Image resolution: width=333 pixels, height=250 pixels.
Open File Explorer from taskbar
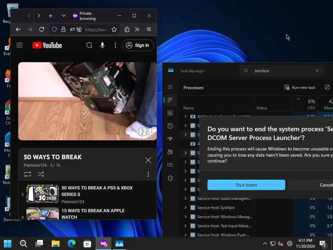(55, 243)
